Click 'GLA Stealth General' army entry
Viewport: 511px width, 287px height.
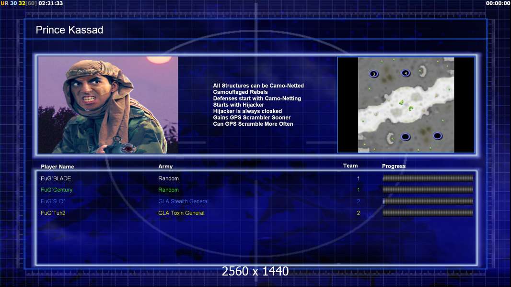(x=183, y=201)
